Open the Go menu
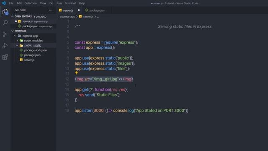 tap(51, 3)
